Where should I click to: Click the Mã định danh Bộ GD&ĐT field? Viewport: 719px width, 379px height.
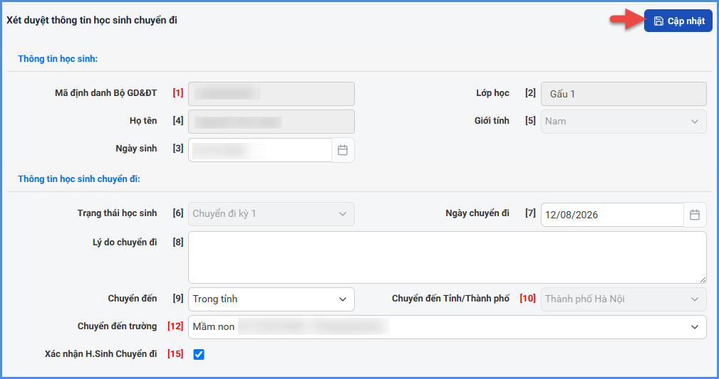click(271, 94)
